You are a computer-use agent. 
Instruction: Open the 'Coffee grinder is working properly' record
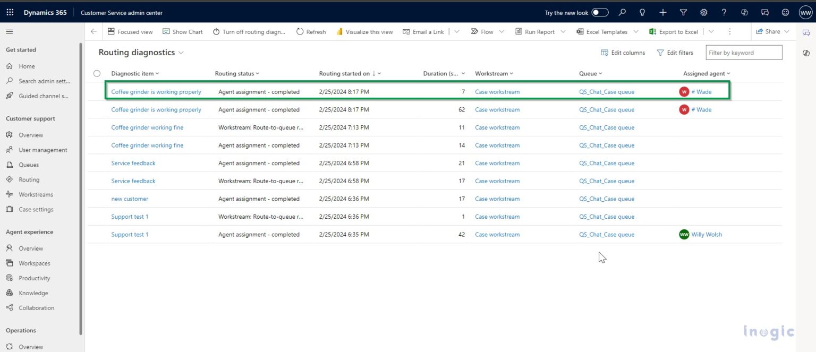pyautogui.click(x=156, y=91)
